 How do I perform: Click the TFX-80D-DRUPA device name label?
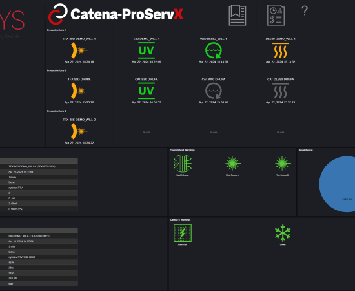coord(79,79)
